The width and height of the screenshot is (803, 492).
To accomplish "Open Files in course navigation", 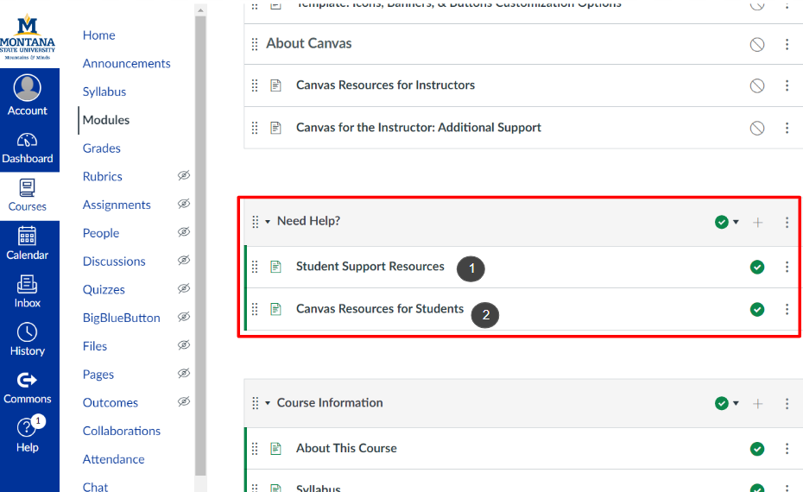I will pos(95,347).
